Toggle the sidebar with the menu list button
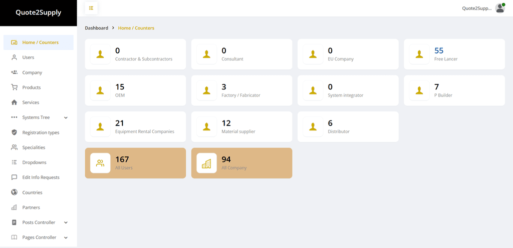The height and width of the screenshot is (248, 513). click(91, 8)
